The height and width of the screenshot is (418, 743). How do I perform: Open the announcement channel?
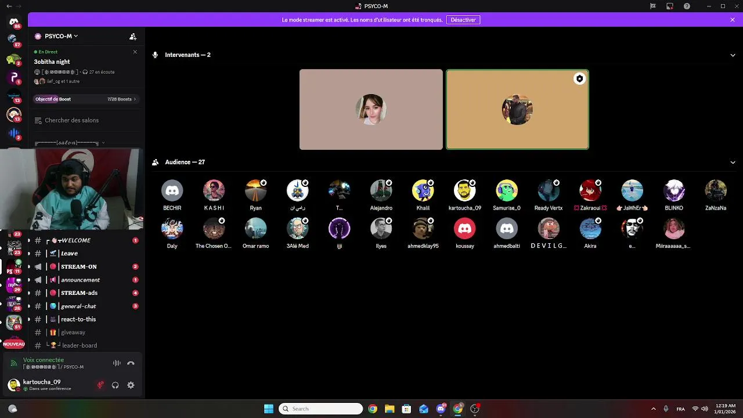[x=85, y=280]
